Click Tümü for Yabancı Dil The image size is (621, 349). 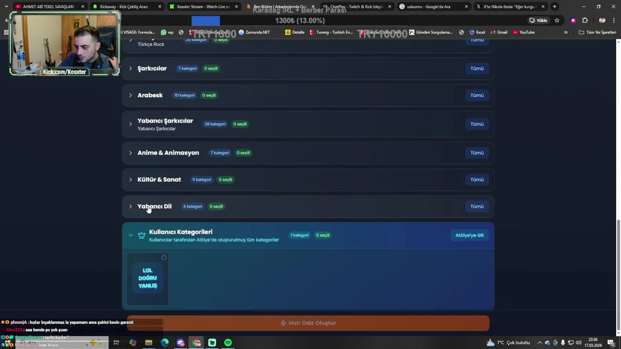pos(477,206)
